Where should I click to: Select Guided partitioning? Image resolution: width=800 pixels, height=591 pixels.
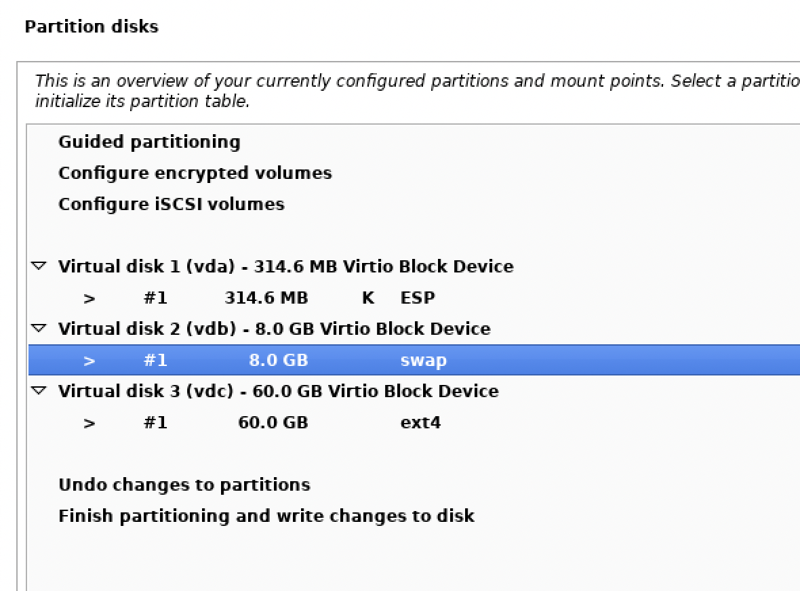[x=149, y=142]
